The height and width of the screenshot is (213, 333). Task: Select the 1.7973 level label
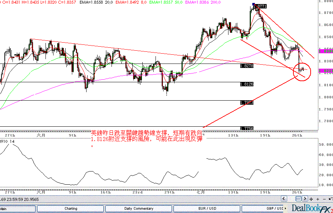246,103
